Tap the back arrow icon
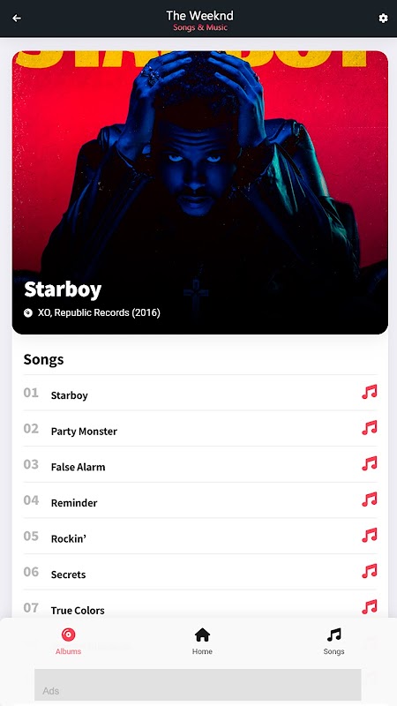Viewport: 397px width, 706px height. pyautogui.click(x=17, y=18)
